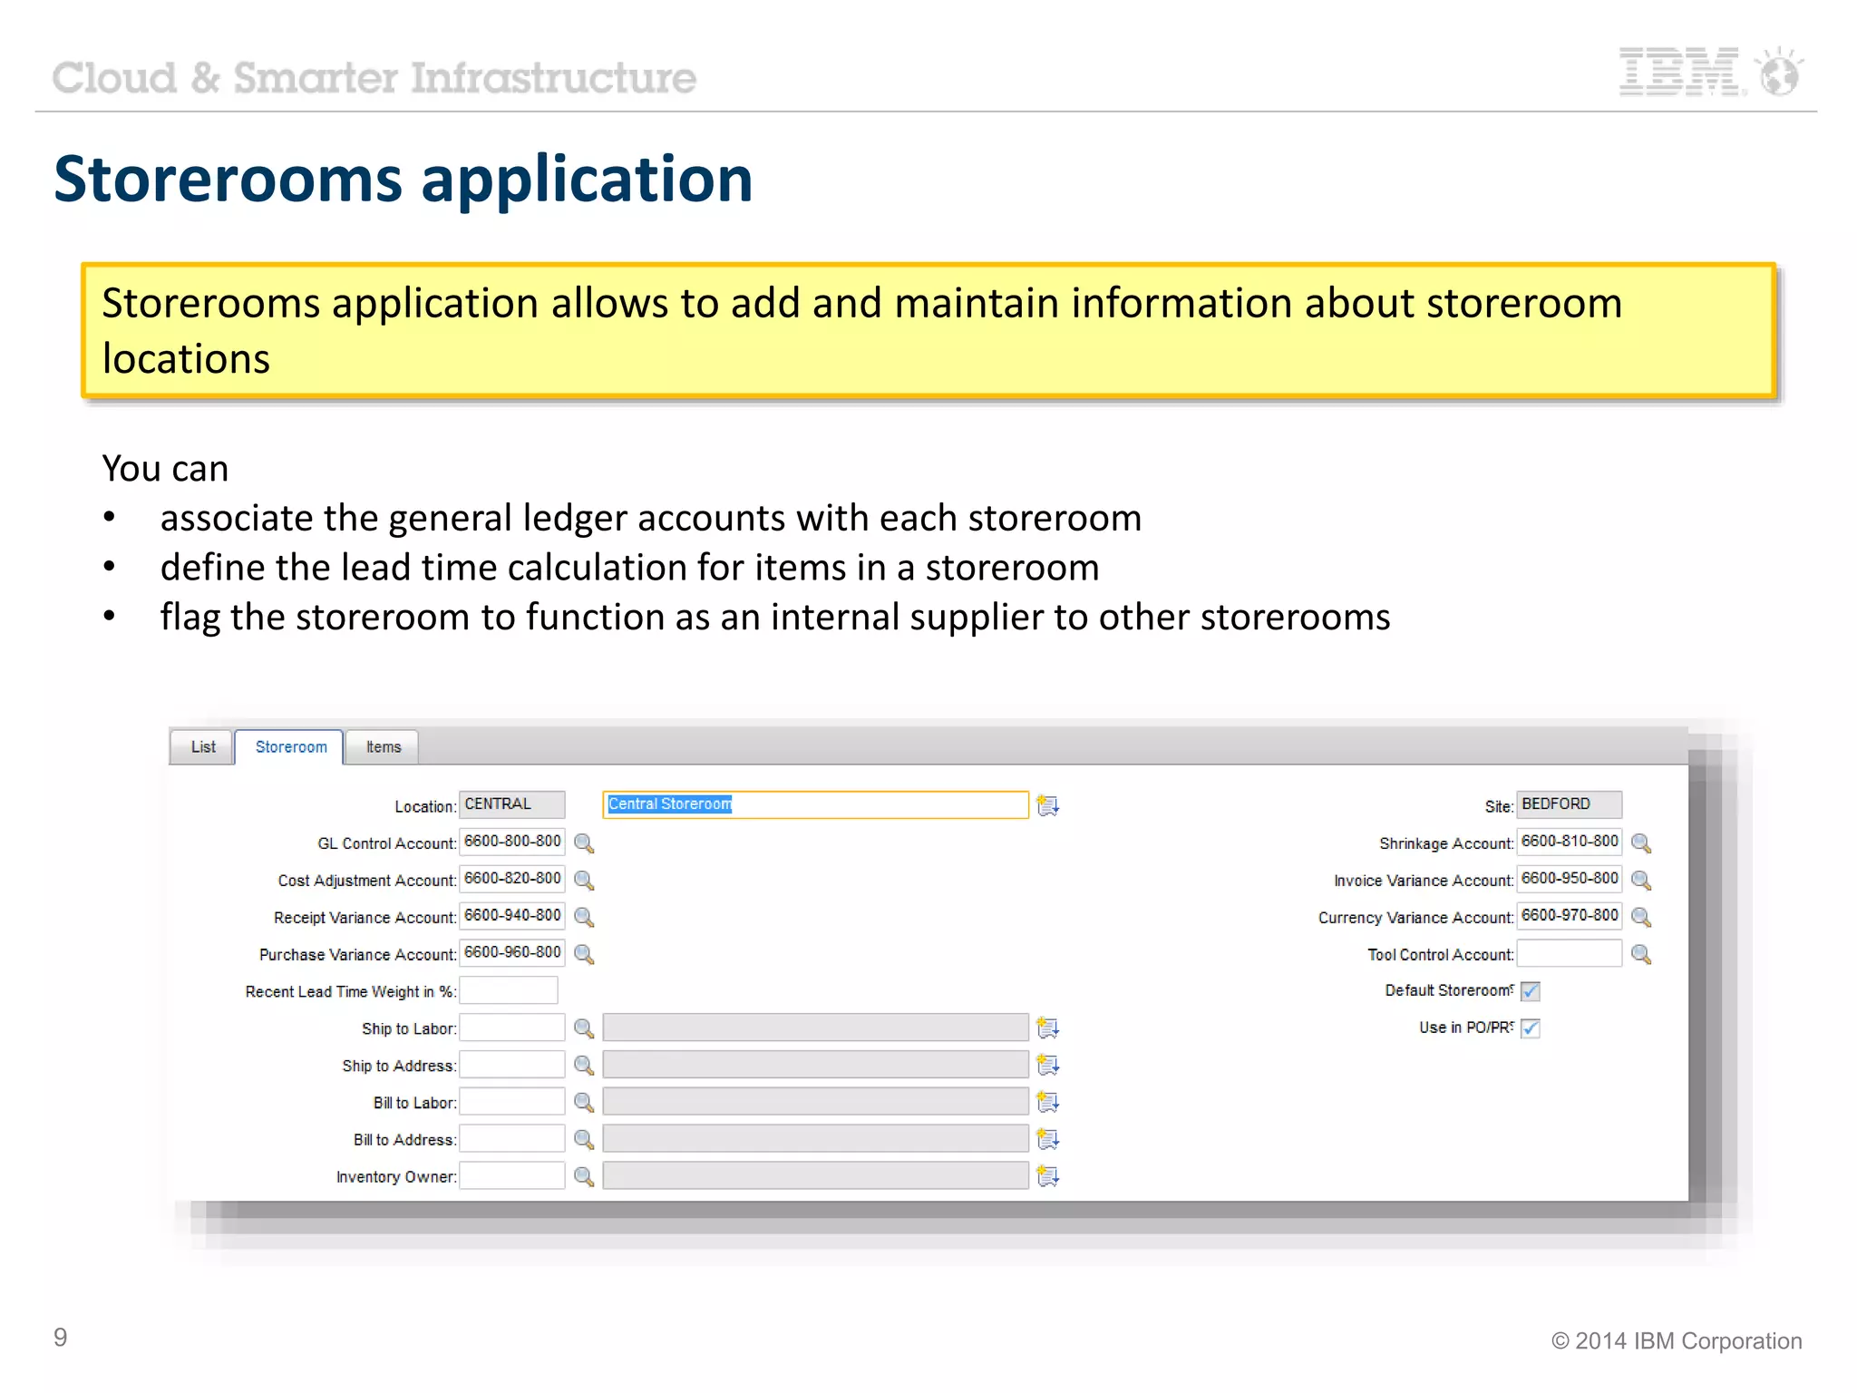This screenshot has width=1857, height=1393.
Task: Switch to the List tab
Action: pyautogui.click(x=203, y=747)
